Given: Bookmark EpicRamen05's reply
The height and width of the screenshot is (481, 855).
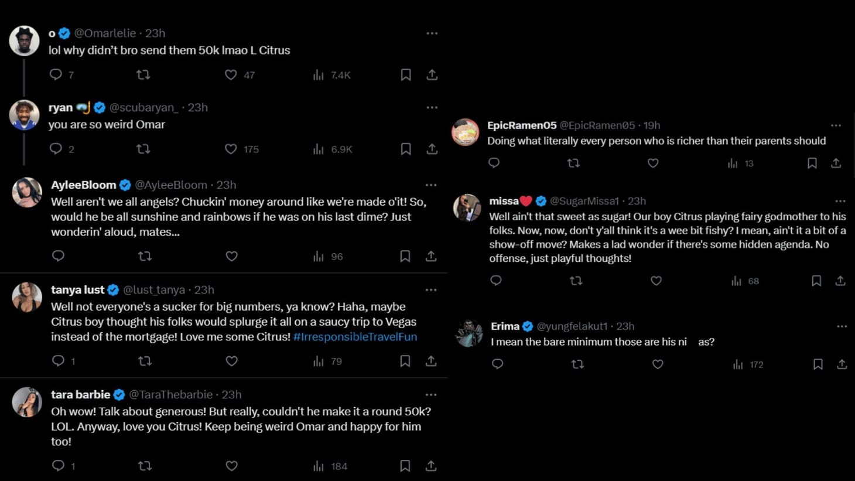Looking at the screenshot, I should [x=812, y=163].
